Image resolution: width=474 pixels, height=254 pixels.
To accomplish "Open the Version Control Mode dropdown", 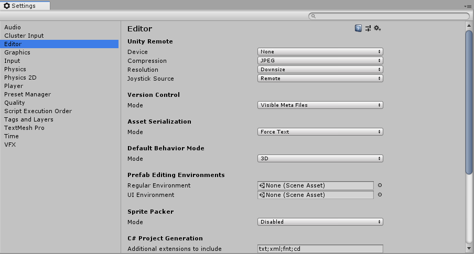I will (x=320, y=105).
